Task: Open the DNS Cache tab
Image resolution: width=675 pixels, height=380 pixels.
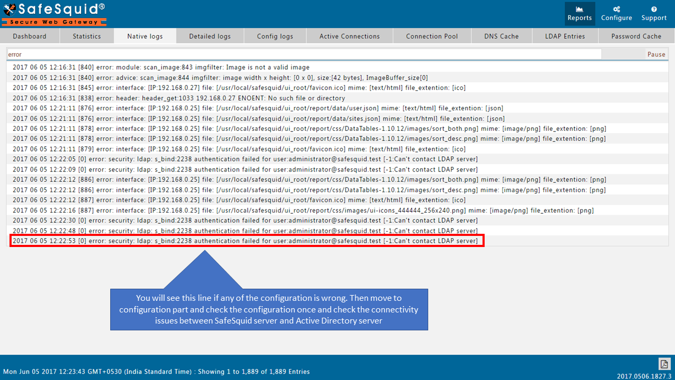Action: coord(502,36)
